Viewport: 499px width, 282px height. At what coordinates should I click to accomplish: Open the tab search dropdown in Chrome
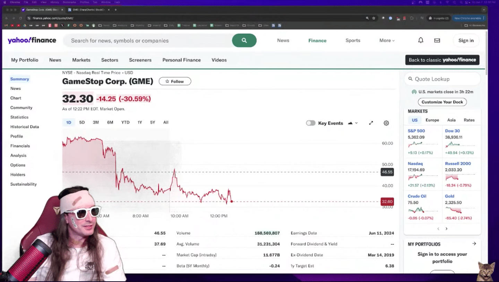(484, 10)
